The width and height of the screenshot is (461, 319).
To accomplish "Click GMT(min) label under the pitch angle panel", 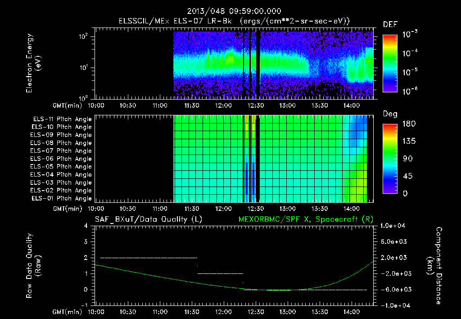I will [68, 209].
